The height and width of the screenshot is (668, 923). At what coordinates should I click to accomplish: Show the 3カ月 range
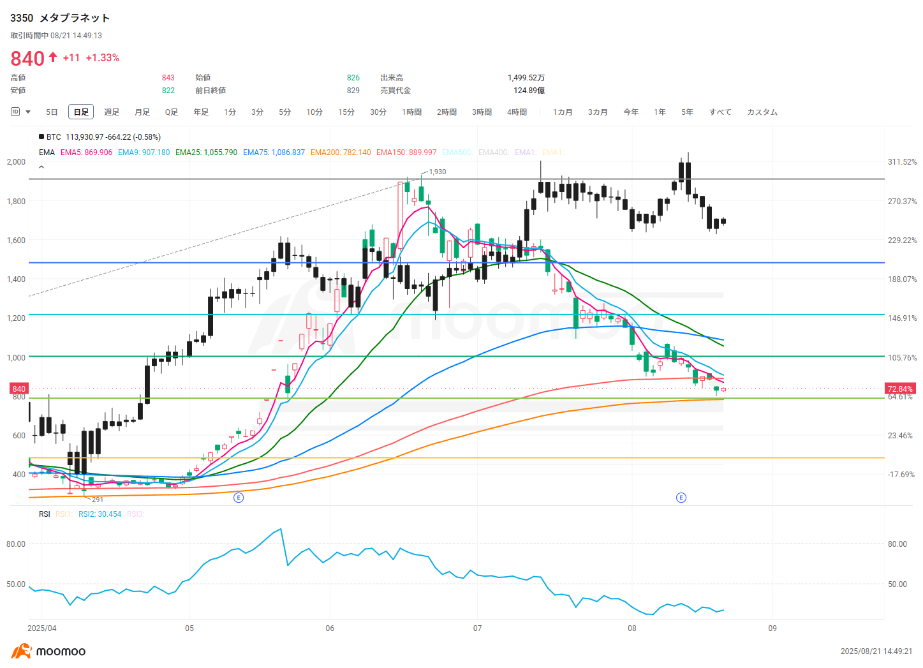point(598,112)
